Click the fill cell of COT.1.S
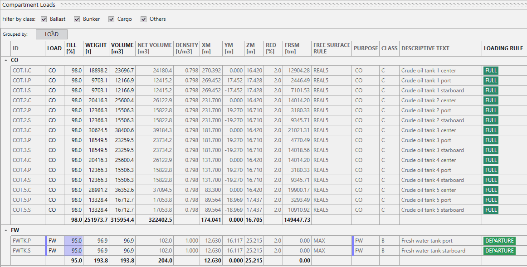Image resolution: width=527 pixels, height=267 pixels. coord(73,91)
